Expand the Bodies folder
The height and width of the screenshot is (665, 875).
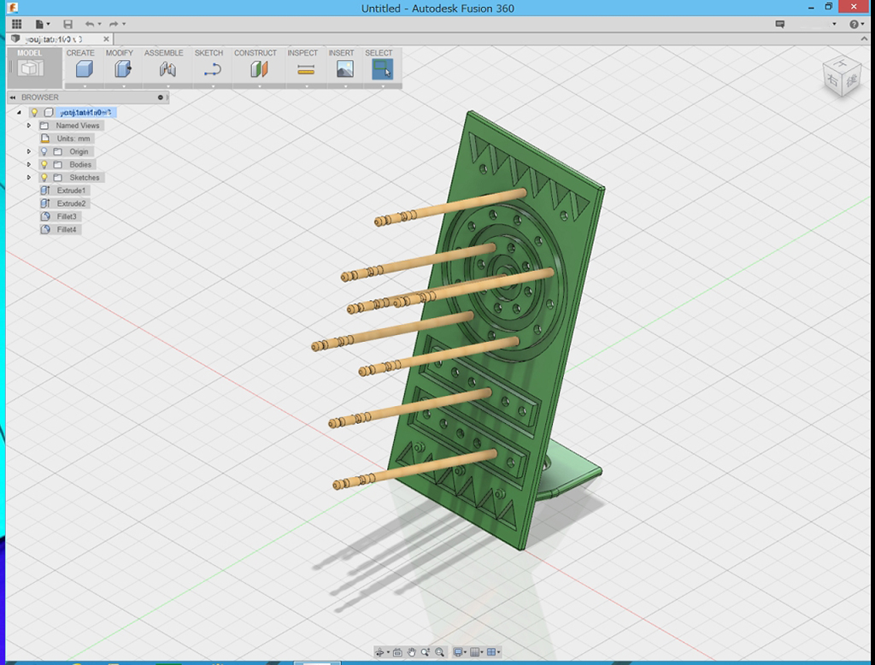(29, 165)
